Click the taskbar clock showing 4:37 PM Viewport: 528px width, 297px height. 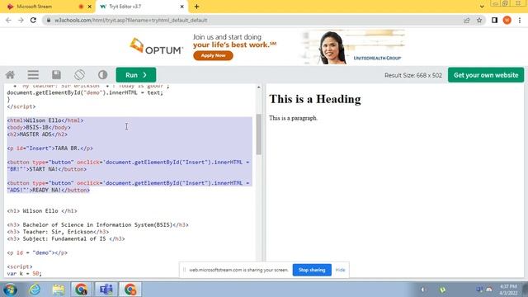(x=508, y=290)
